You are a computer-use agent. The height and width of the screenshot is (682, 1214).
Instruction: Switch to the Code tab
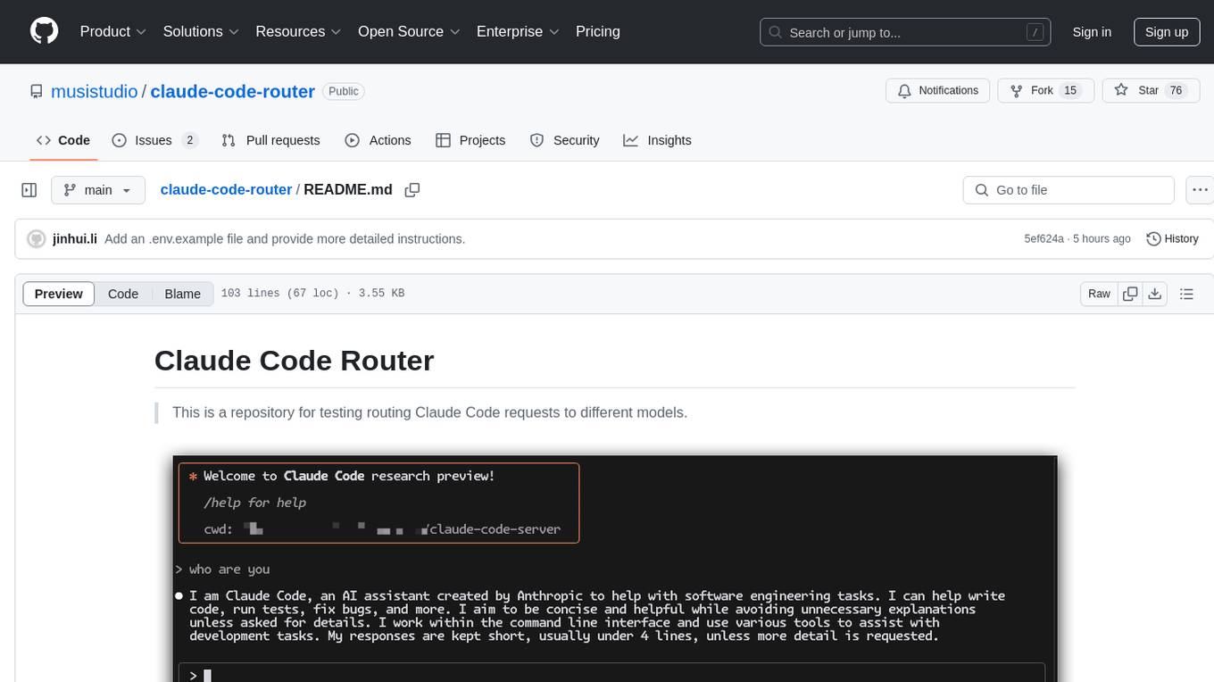(62, 140)
